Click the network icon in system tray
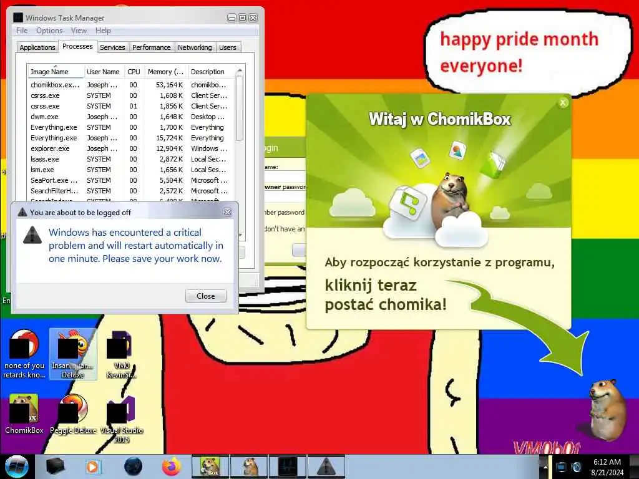The width and height of the screenshot is (639, 479). tap(561, 467)
